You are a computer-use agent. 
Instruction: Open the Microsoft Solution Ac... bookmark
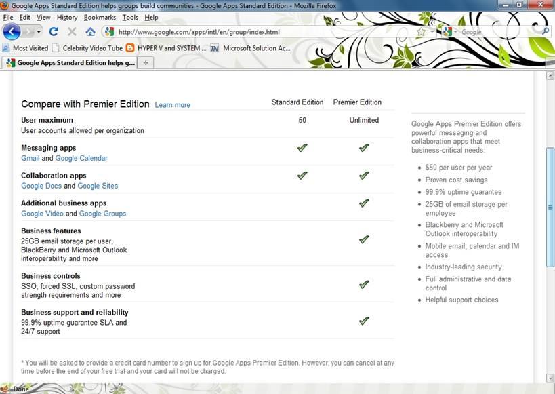[251, 48]
